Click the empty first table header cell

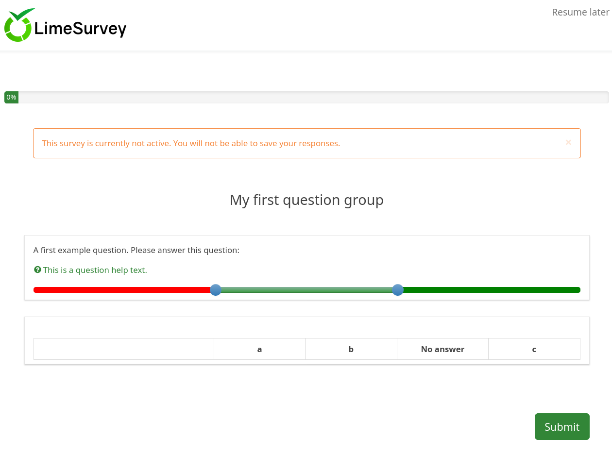[123, 349]
